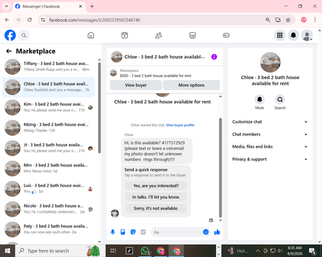Open the Reels video icon
The height and width of the screenshot is (257, 322).
[x=124, y=35]
